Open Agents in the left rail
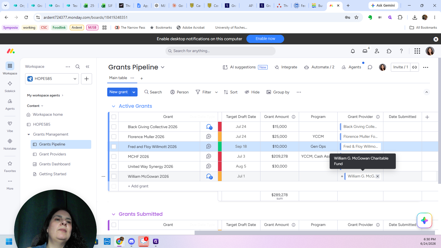This screenshot has width=441, height=248. [x=10, y=104]
